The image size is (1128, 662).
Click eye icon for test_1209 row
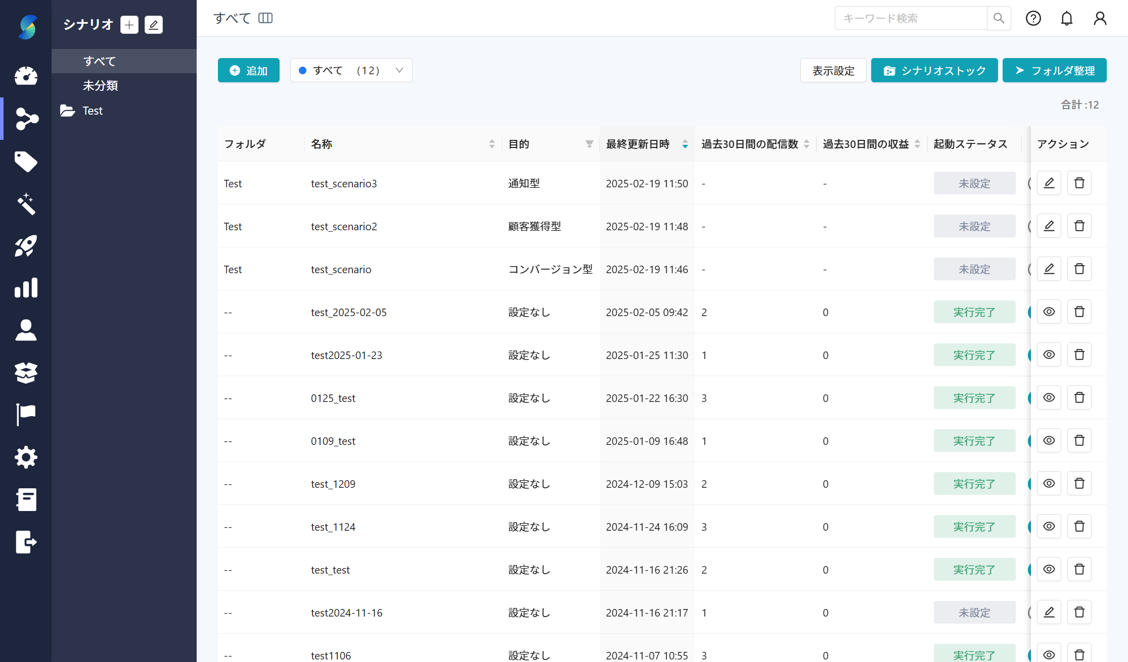(1049, 484)
